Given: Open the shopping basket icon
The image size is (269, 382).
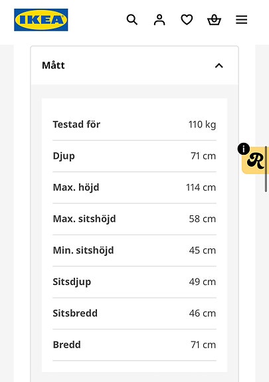Looking at the screenshot, I should (214, 20).
